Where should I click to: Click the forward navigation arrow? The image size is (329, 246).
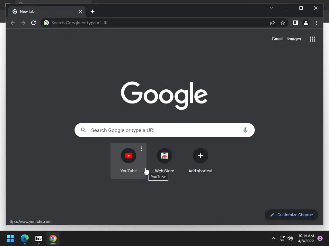tap(23, 23)
